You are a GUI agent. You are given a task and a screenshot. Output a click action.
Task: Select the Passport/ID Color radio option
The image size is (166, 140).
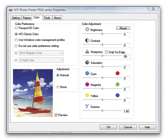click(16, 28)
